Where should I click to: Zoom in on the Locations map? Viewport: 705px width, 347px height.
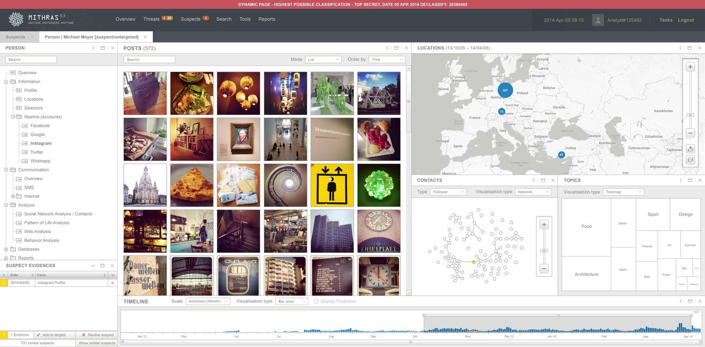[x=690, y=67]
